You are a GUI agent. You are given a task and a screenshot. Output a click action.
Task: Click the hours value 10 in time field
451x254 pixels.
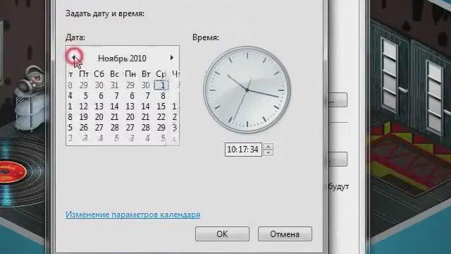tap(231, 150)
